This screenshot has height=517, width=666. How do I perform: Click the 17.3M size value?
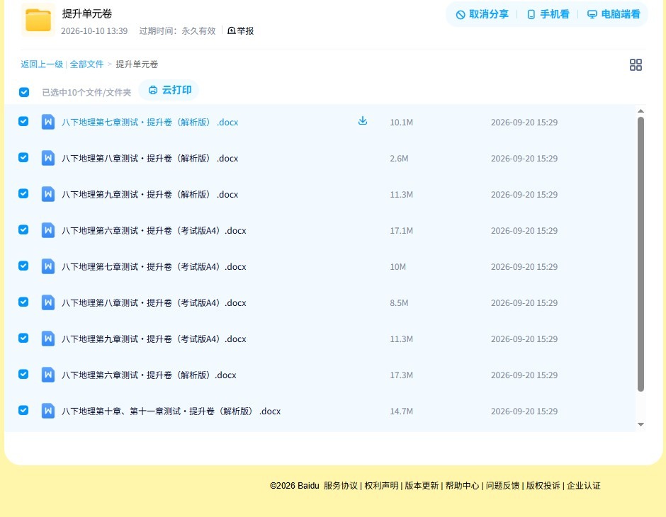(402, 375)
